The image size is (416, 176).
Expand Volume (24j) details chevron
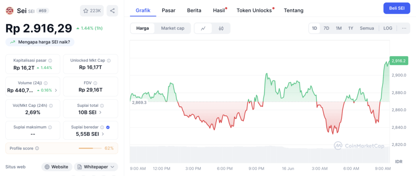(56, 90)
